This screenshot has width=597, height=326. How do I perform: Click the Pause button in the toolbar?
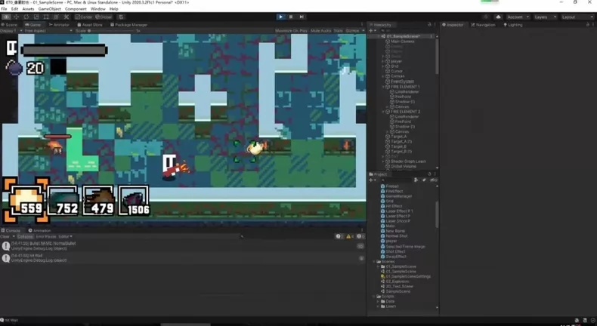tap(291, 17)
